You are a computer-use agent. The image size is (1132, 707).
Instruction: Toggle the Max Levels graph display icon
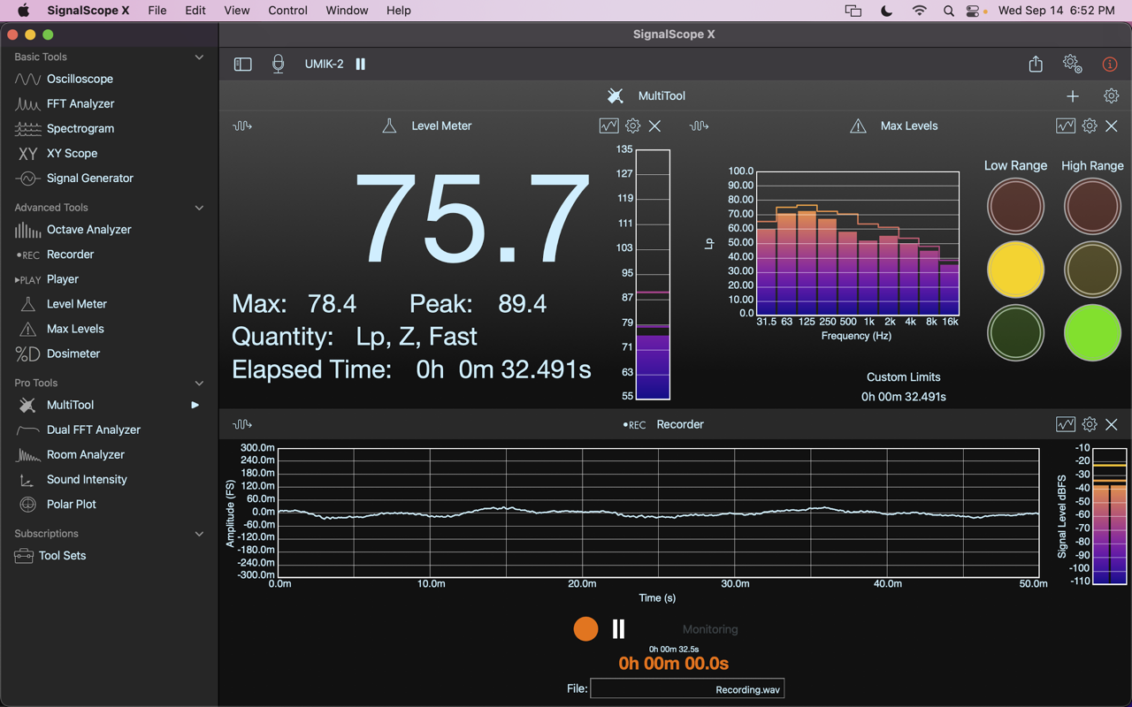pos(1066,125)
